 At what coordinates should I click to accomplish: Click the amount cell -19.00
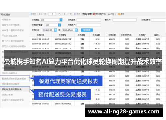point(97,90)
